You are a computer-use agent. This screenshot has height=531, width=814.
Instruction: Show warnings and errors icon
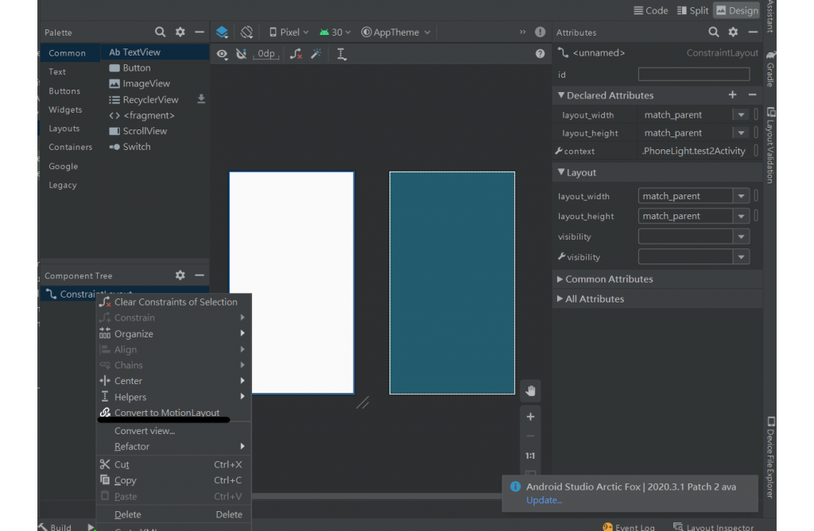(540, 33)
